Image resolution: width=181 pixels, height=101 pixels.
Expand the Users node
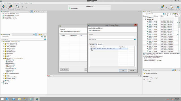(2, 82)
